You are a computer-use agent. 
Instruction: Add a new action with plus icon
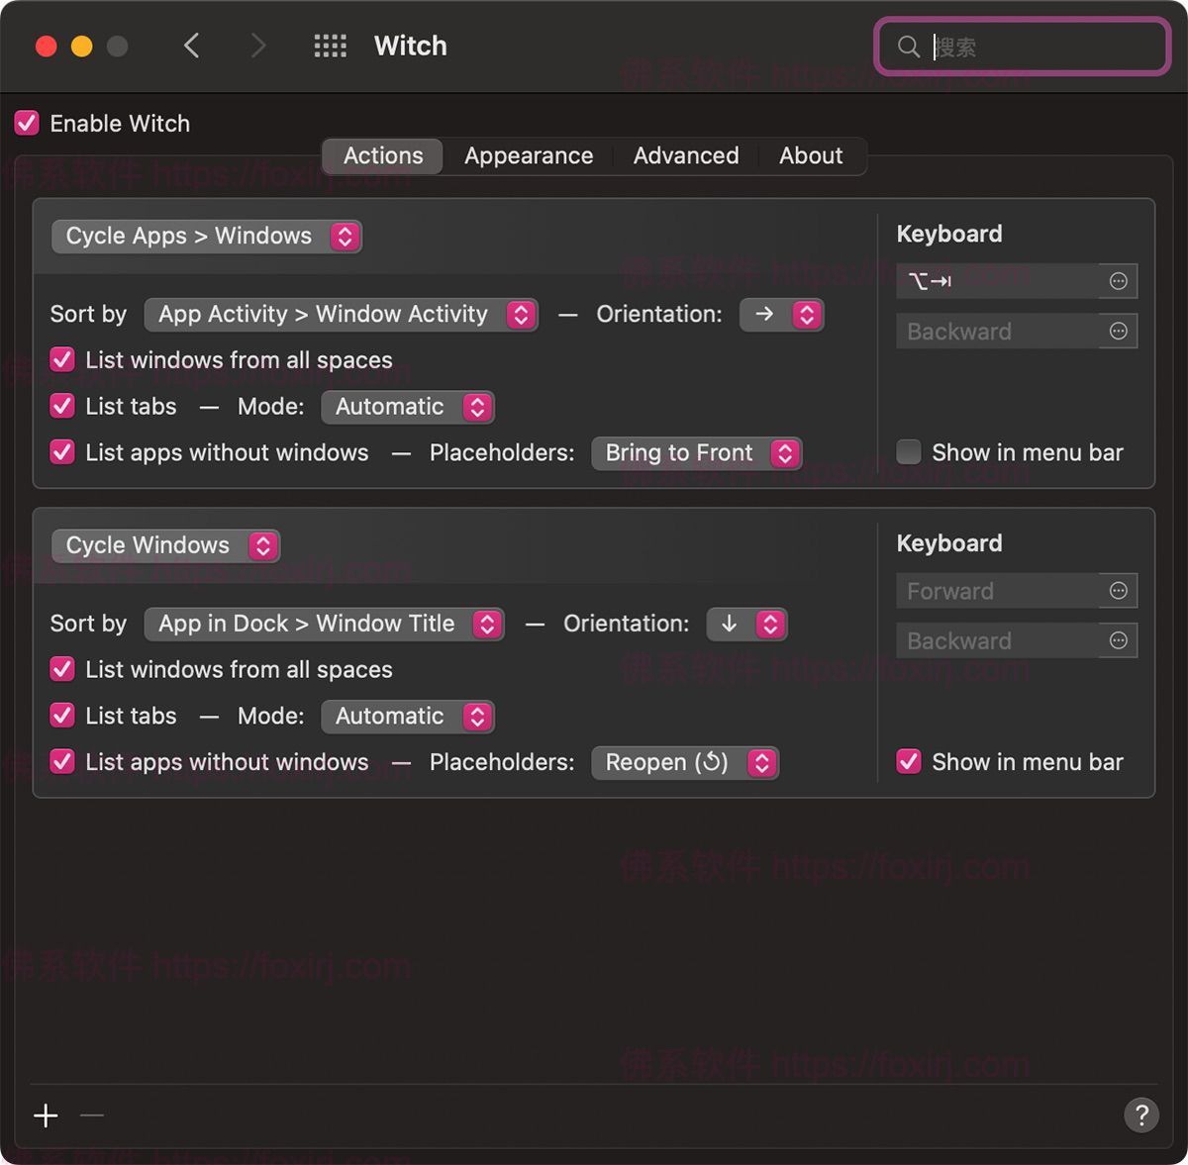tap(46, 1116)
